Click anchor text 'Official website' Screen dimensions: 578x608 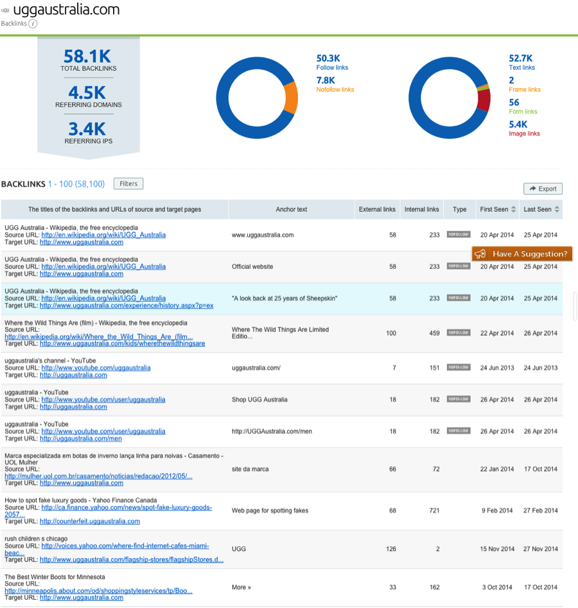[252, 267]
